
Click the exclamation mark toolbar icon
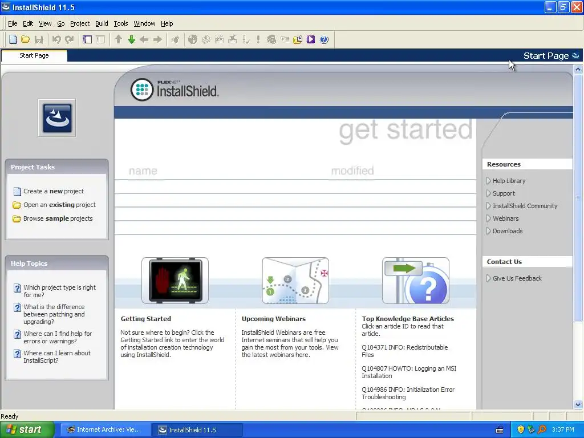coord(258,39)
